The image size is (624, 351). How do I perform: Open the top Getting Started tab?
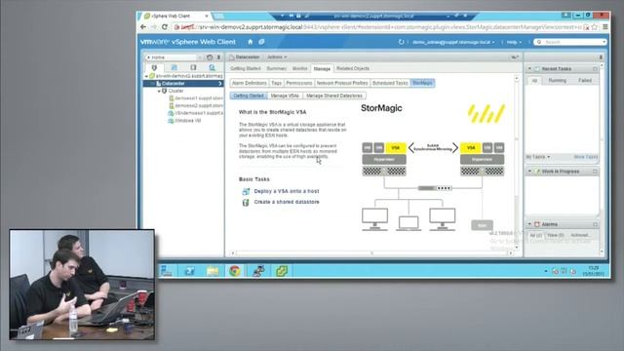[x=246, y=68]
